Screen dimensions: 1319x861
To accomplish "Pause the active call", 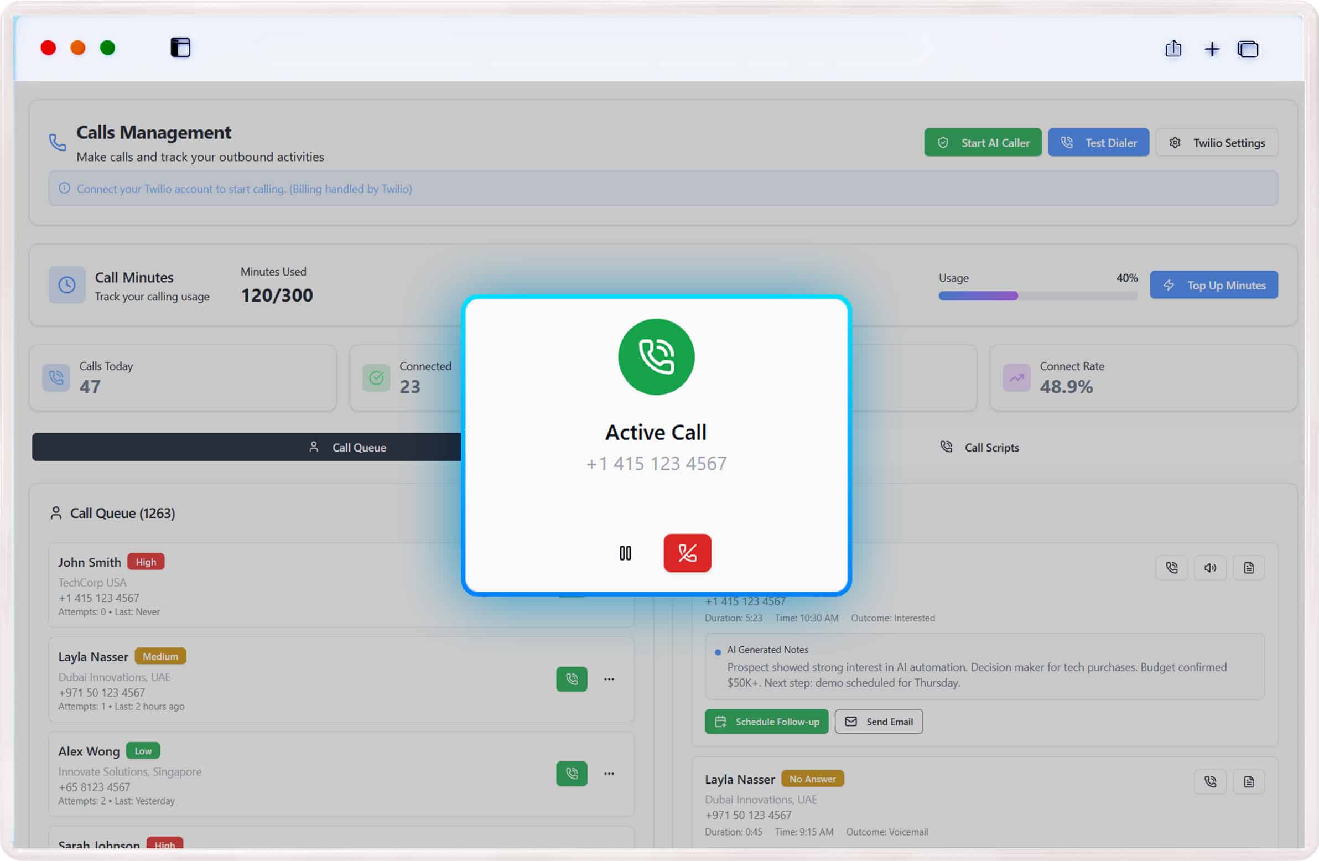I will 625,553.
